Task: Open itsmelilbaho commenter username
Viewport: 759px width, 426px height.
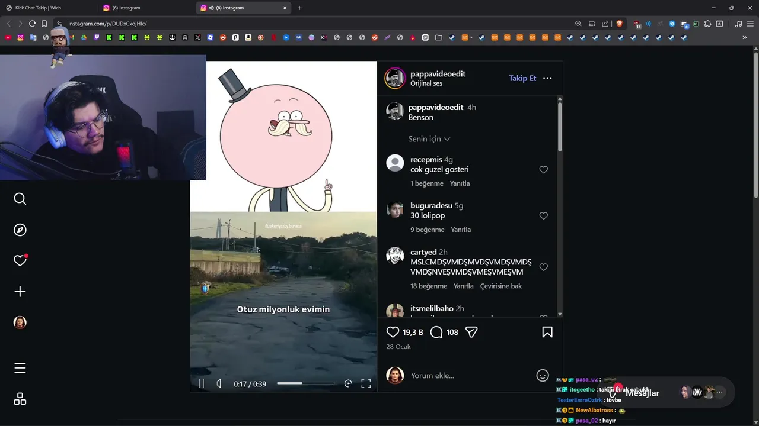Action: tap(432, 308)
